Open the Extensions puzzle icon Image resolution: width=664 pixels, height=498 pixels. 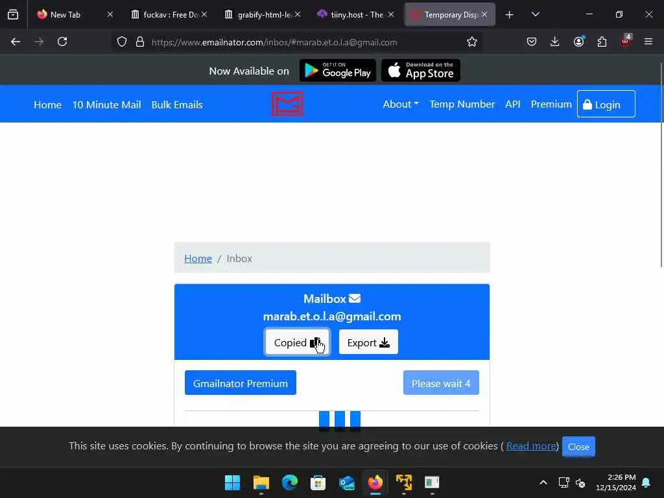click(602, 41)
